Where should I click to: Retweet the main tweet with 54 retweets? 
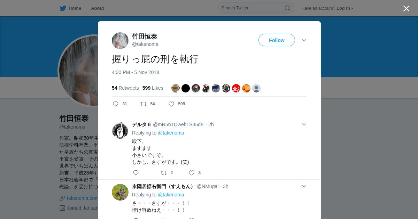point(143,104)
